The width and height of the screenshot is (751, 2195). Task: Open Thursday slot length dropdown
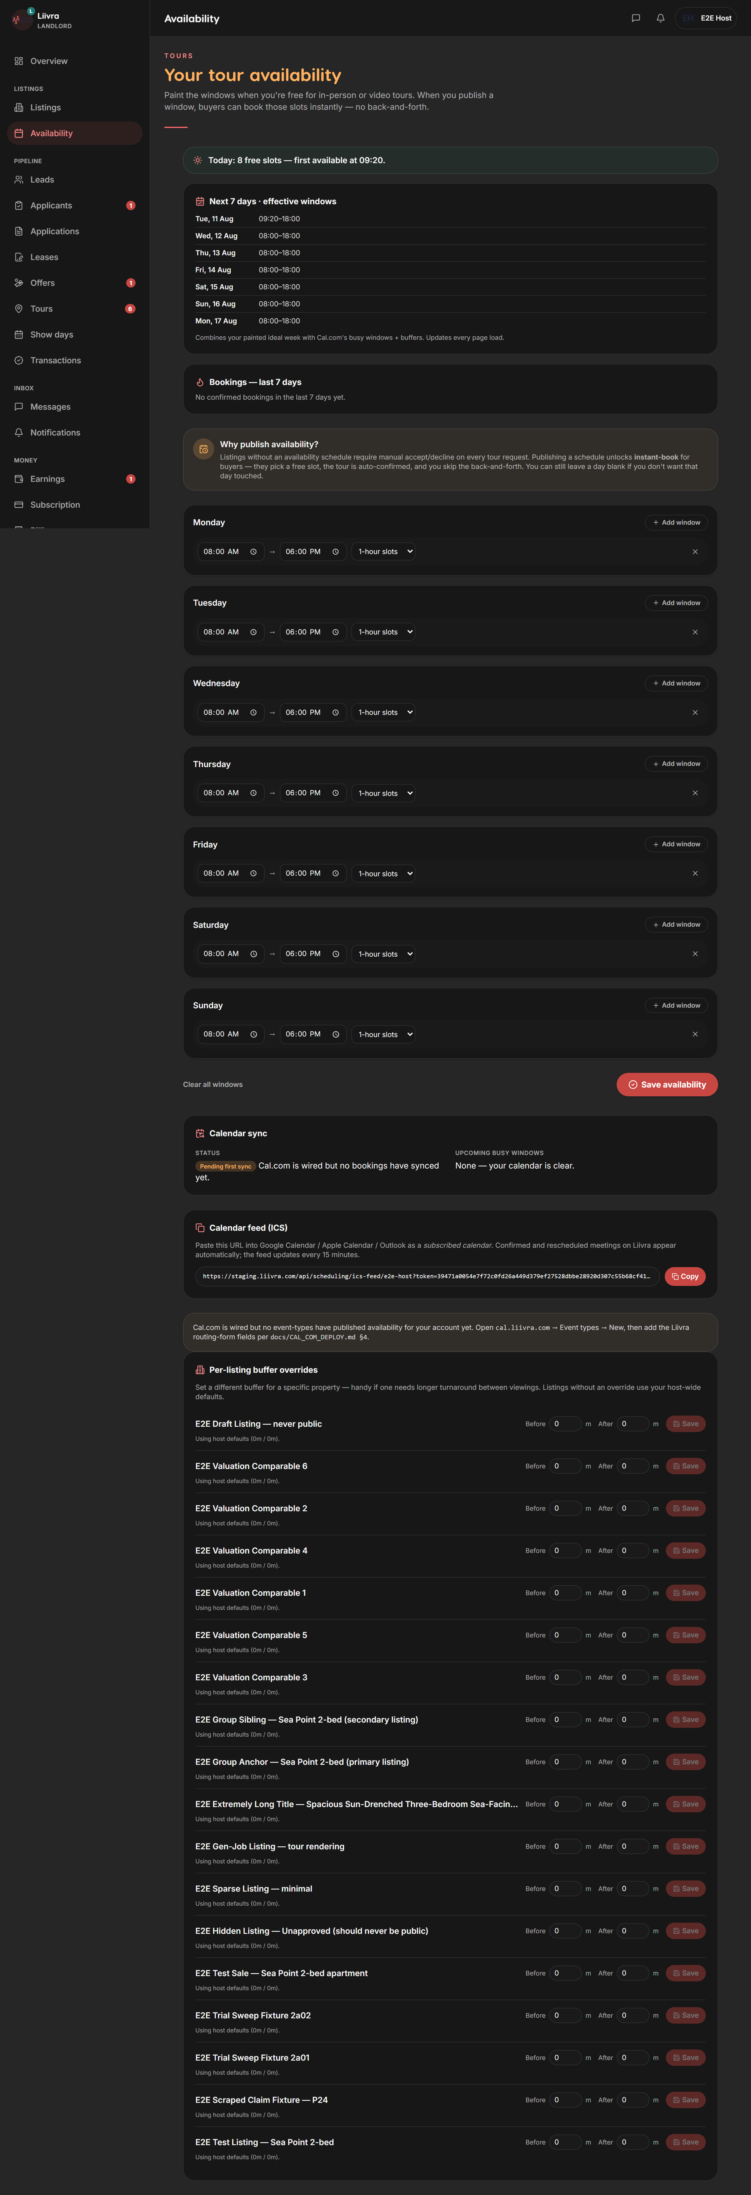383,793
